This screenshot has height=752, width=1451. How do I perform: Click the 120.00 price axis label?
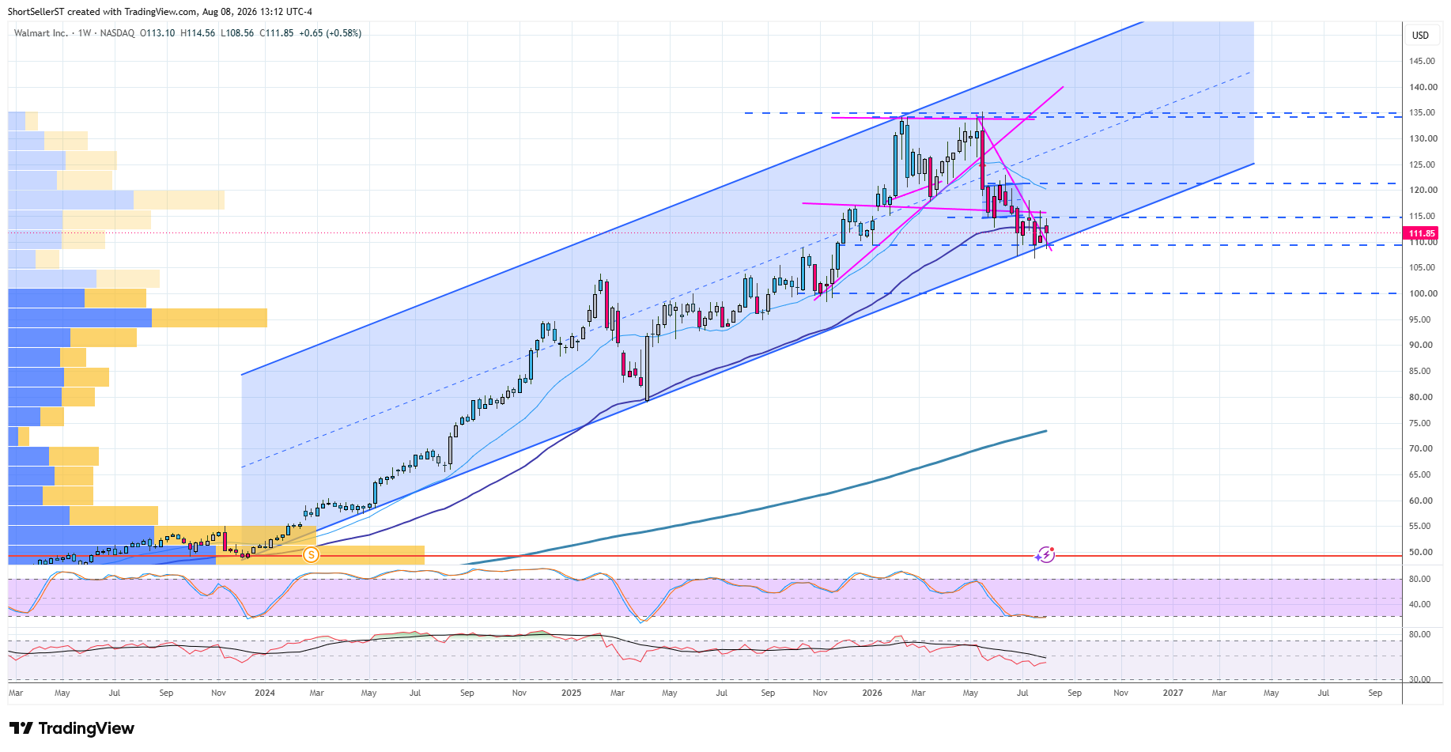(x=1422, y=190)
